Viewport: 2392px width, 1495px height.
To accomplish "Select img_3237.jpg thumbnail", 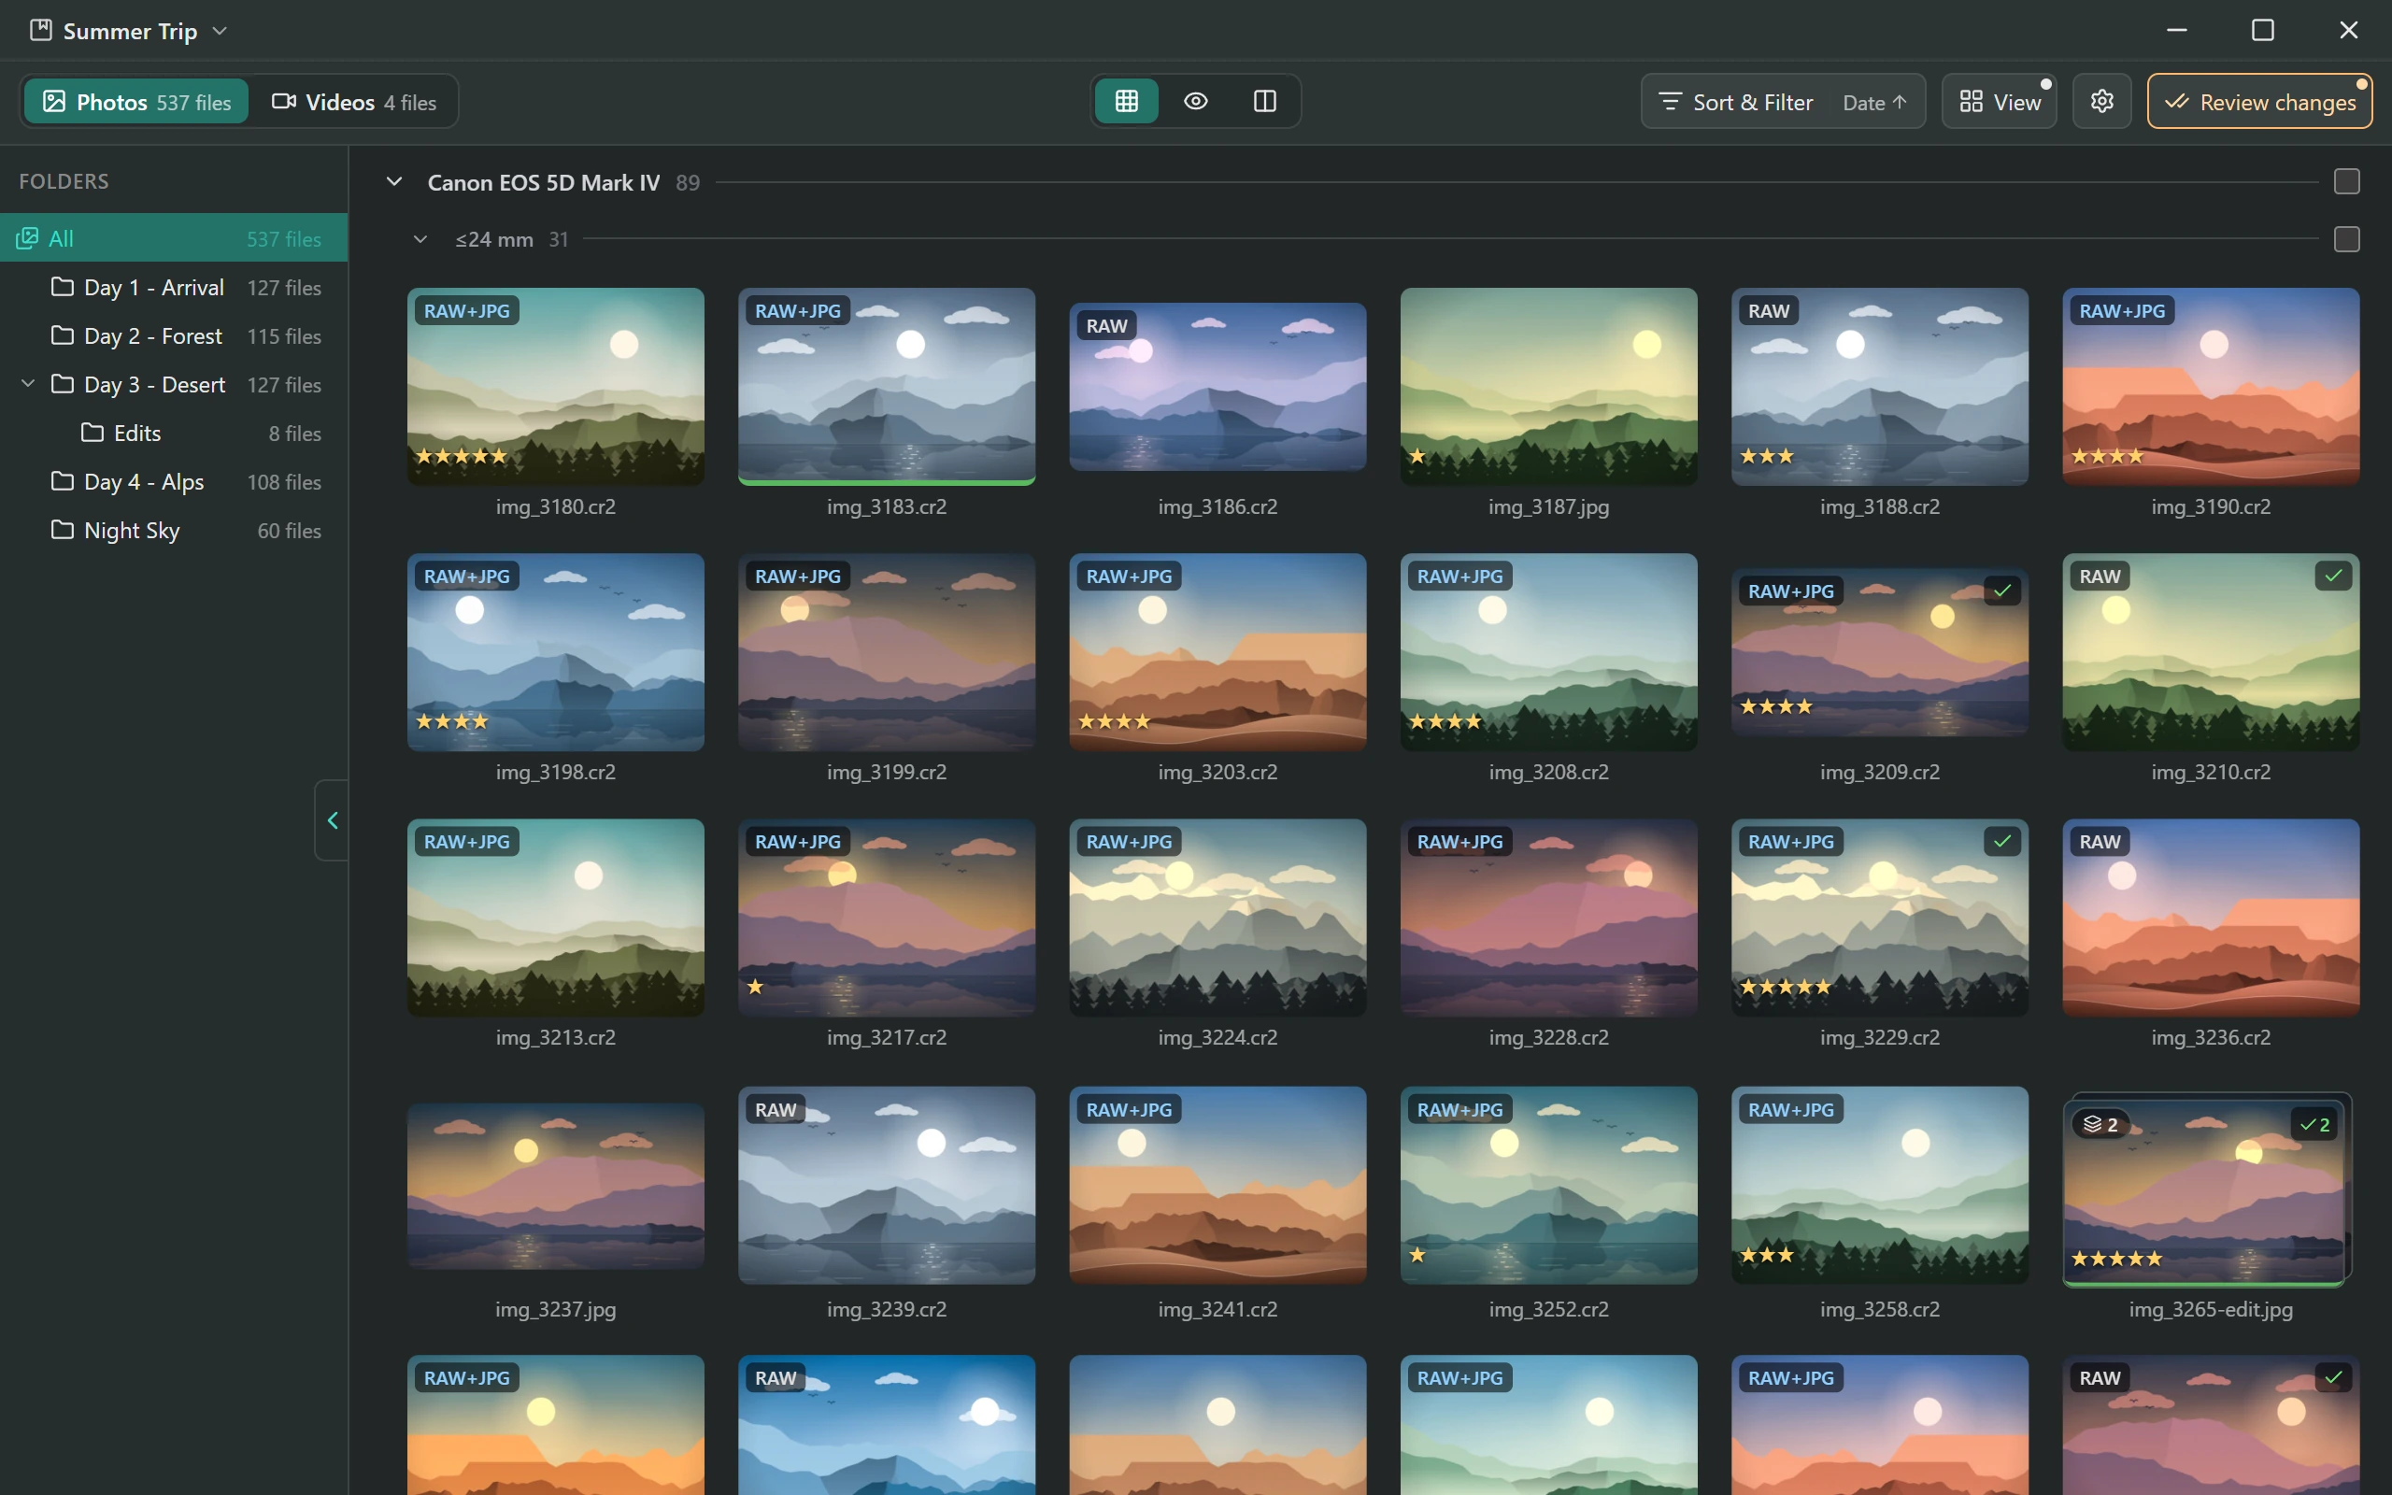I will [556, 1186].
